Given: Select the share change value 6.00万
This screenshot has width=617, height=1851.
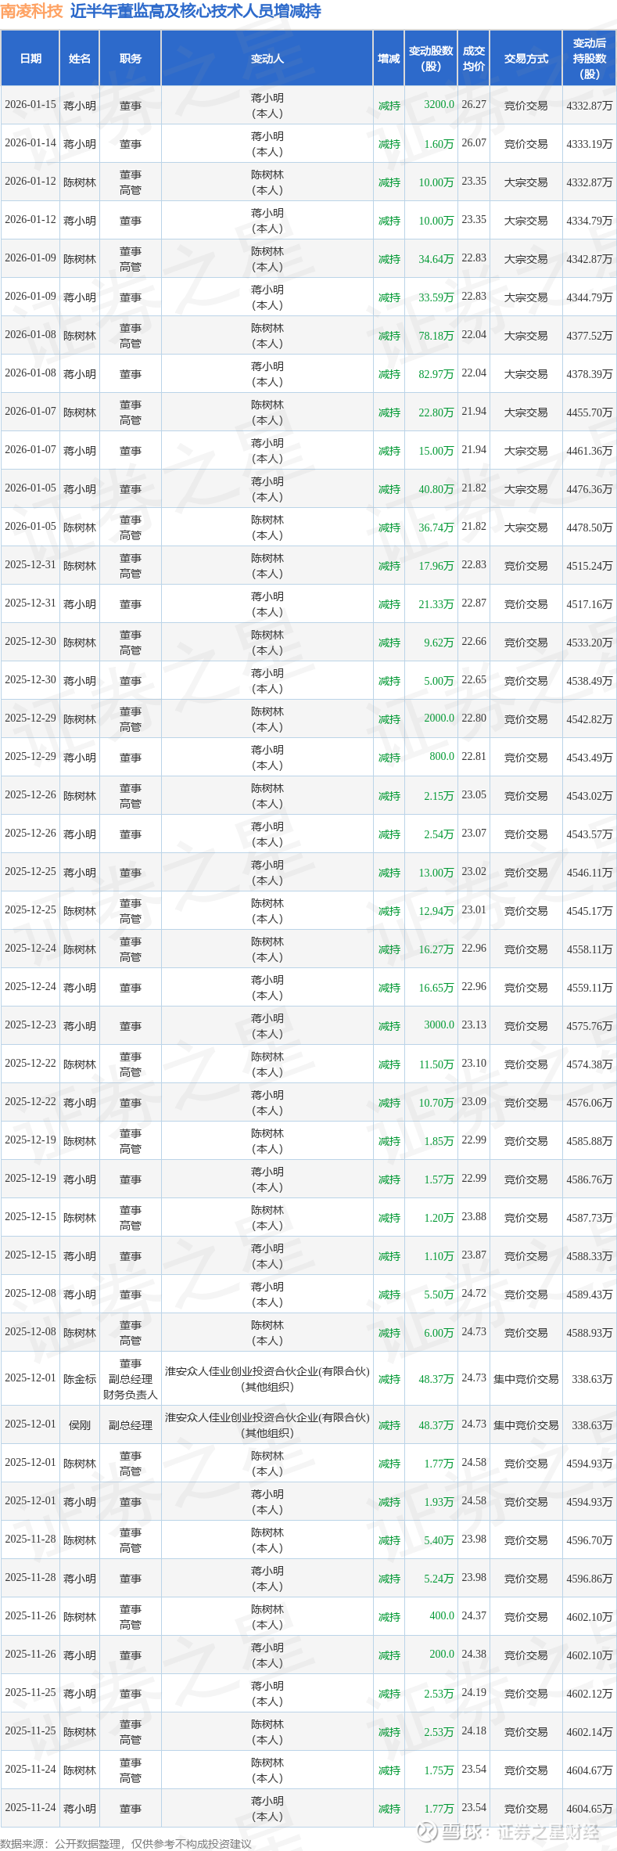Looking at the screenshot, I should (439, 1333).
